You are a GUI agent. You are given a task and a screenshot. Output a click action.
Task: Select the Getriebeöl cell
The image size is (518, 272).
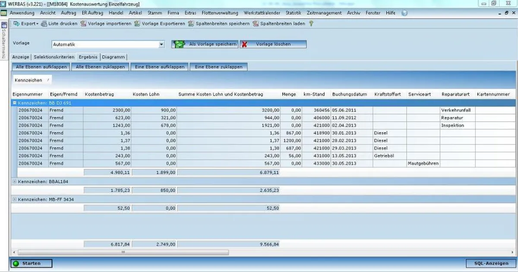[389, 155]
